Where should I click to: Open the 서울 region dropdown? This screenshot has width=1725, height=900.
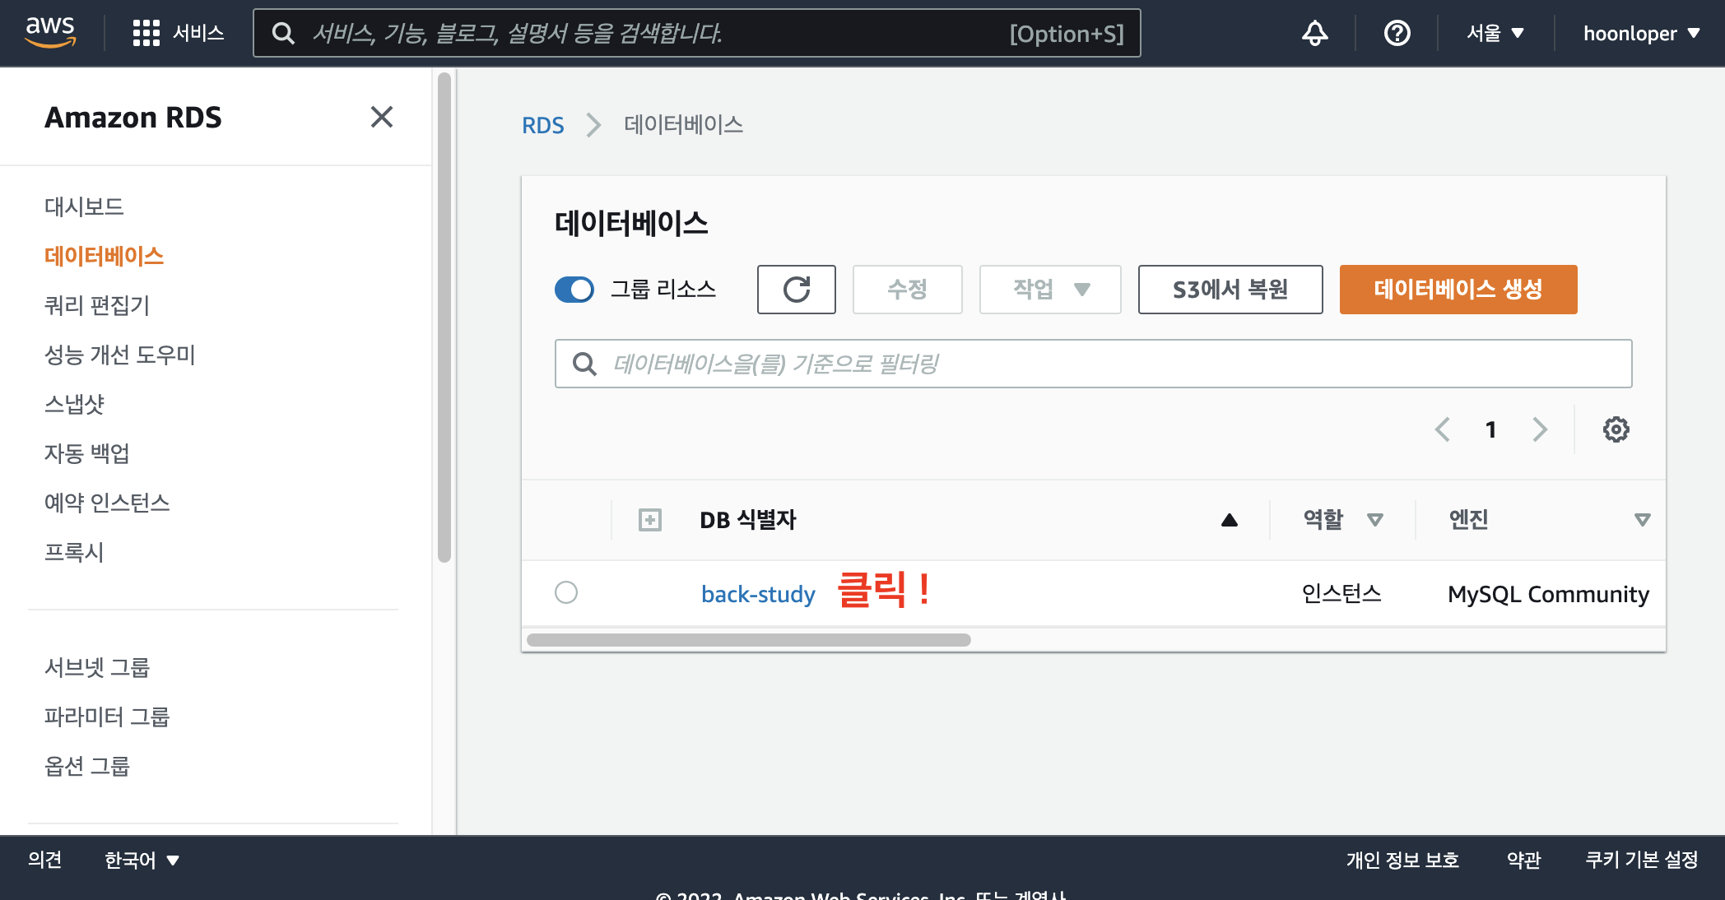pyautogui.click(x=1495, y=33)
